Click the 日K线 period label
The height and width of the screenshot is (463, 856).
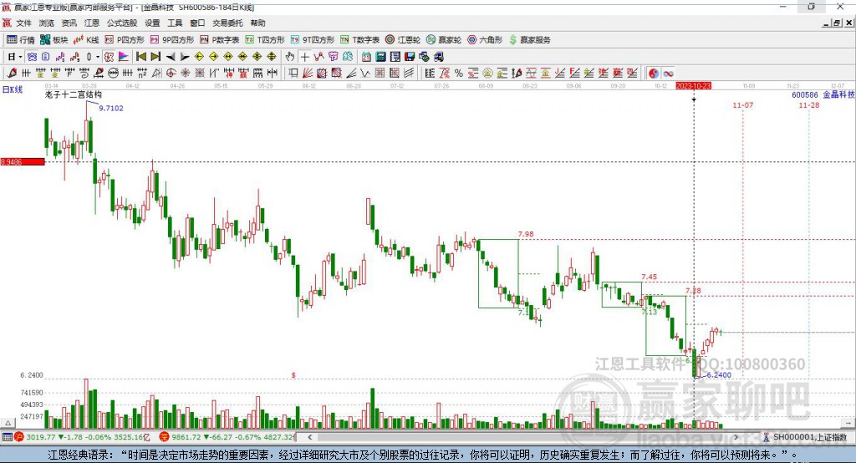[x=13, y=89]
